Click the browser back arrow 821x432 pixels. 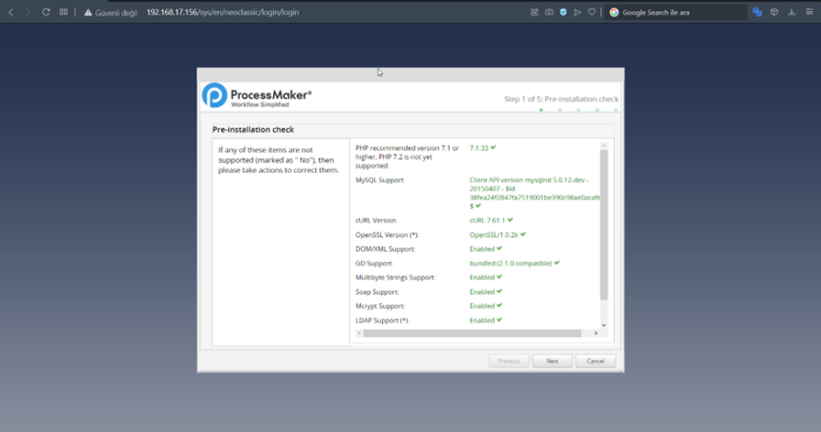[11, 12]
